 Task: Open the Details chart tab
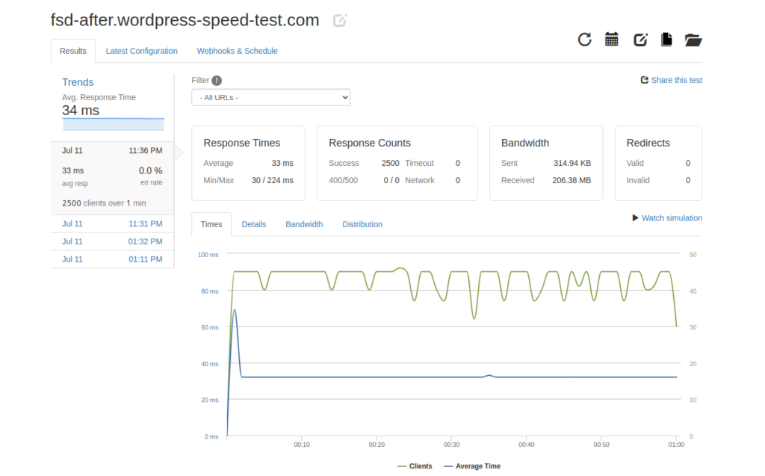pos(254,224)
